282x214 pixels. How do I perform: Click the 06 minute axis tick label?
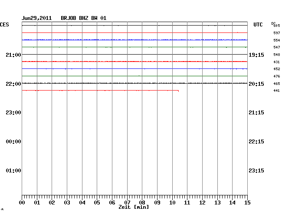coord(112,203)
